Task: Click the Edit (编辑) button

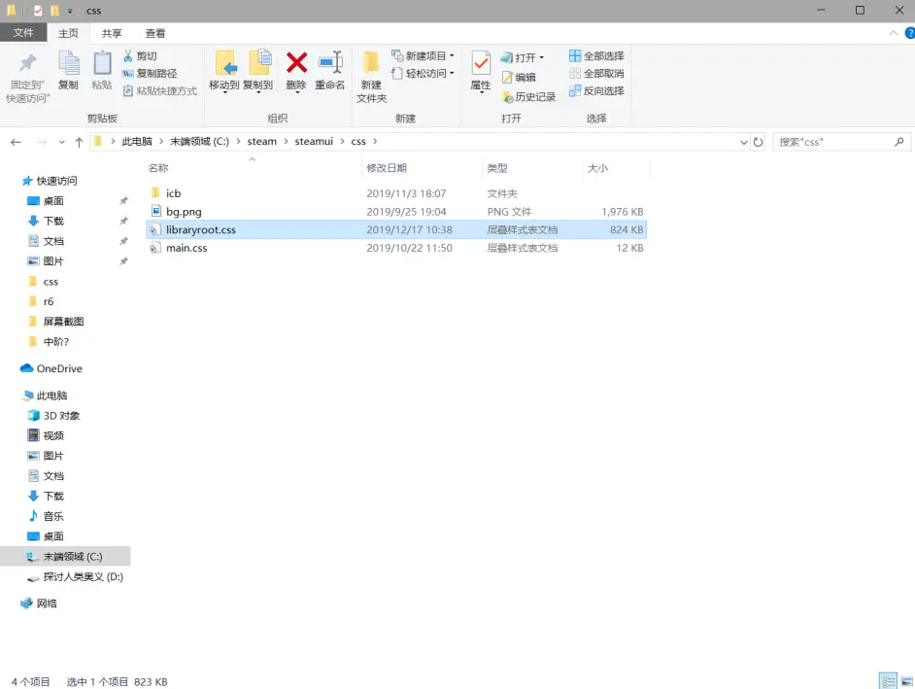Action: tap(518, 77)
